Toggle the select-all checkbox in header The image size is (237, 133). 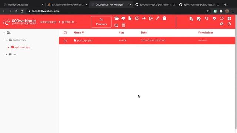coord(65,33)
